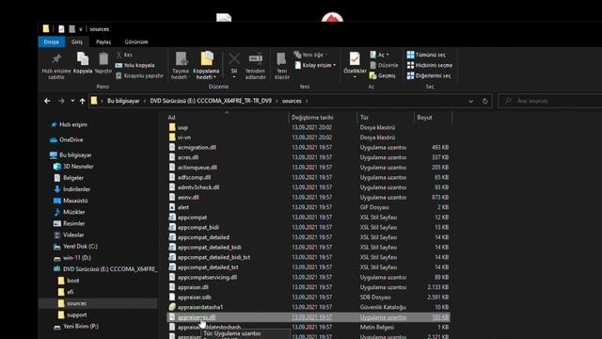Screen dimensions: 602x339
Task: Sort by Tür column header
Action: pyautogui.click(x=364, y=117)
